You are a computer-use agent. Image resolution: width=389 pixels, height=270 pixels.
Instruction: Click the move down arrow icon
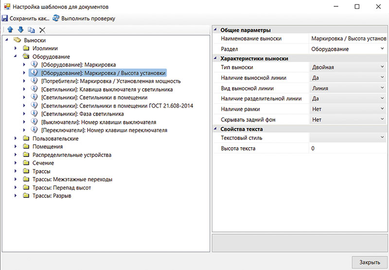pos(20,30)
